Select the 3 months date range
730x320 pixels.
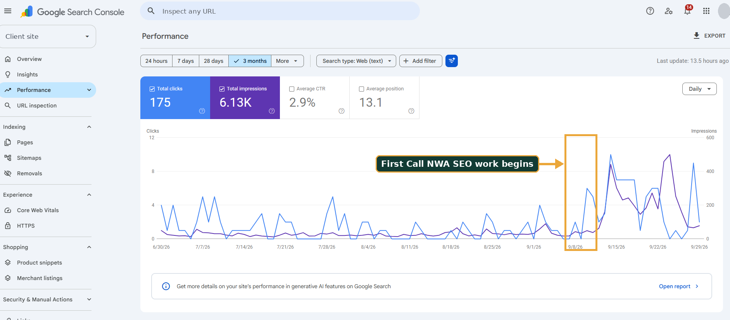click(250, 61)
